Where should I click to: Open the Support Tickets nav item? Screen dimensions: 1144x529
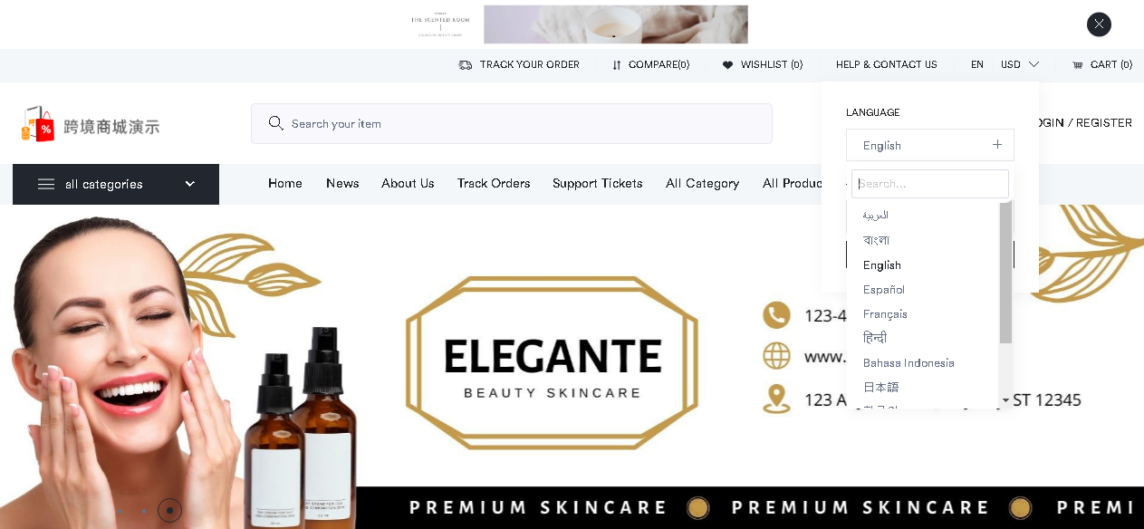598,183
